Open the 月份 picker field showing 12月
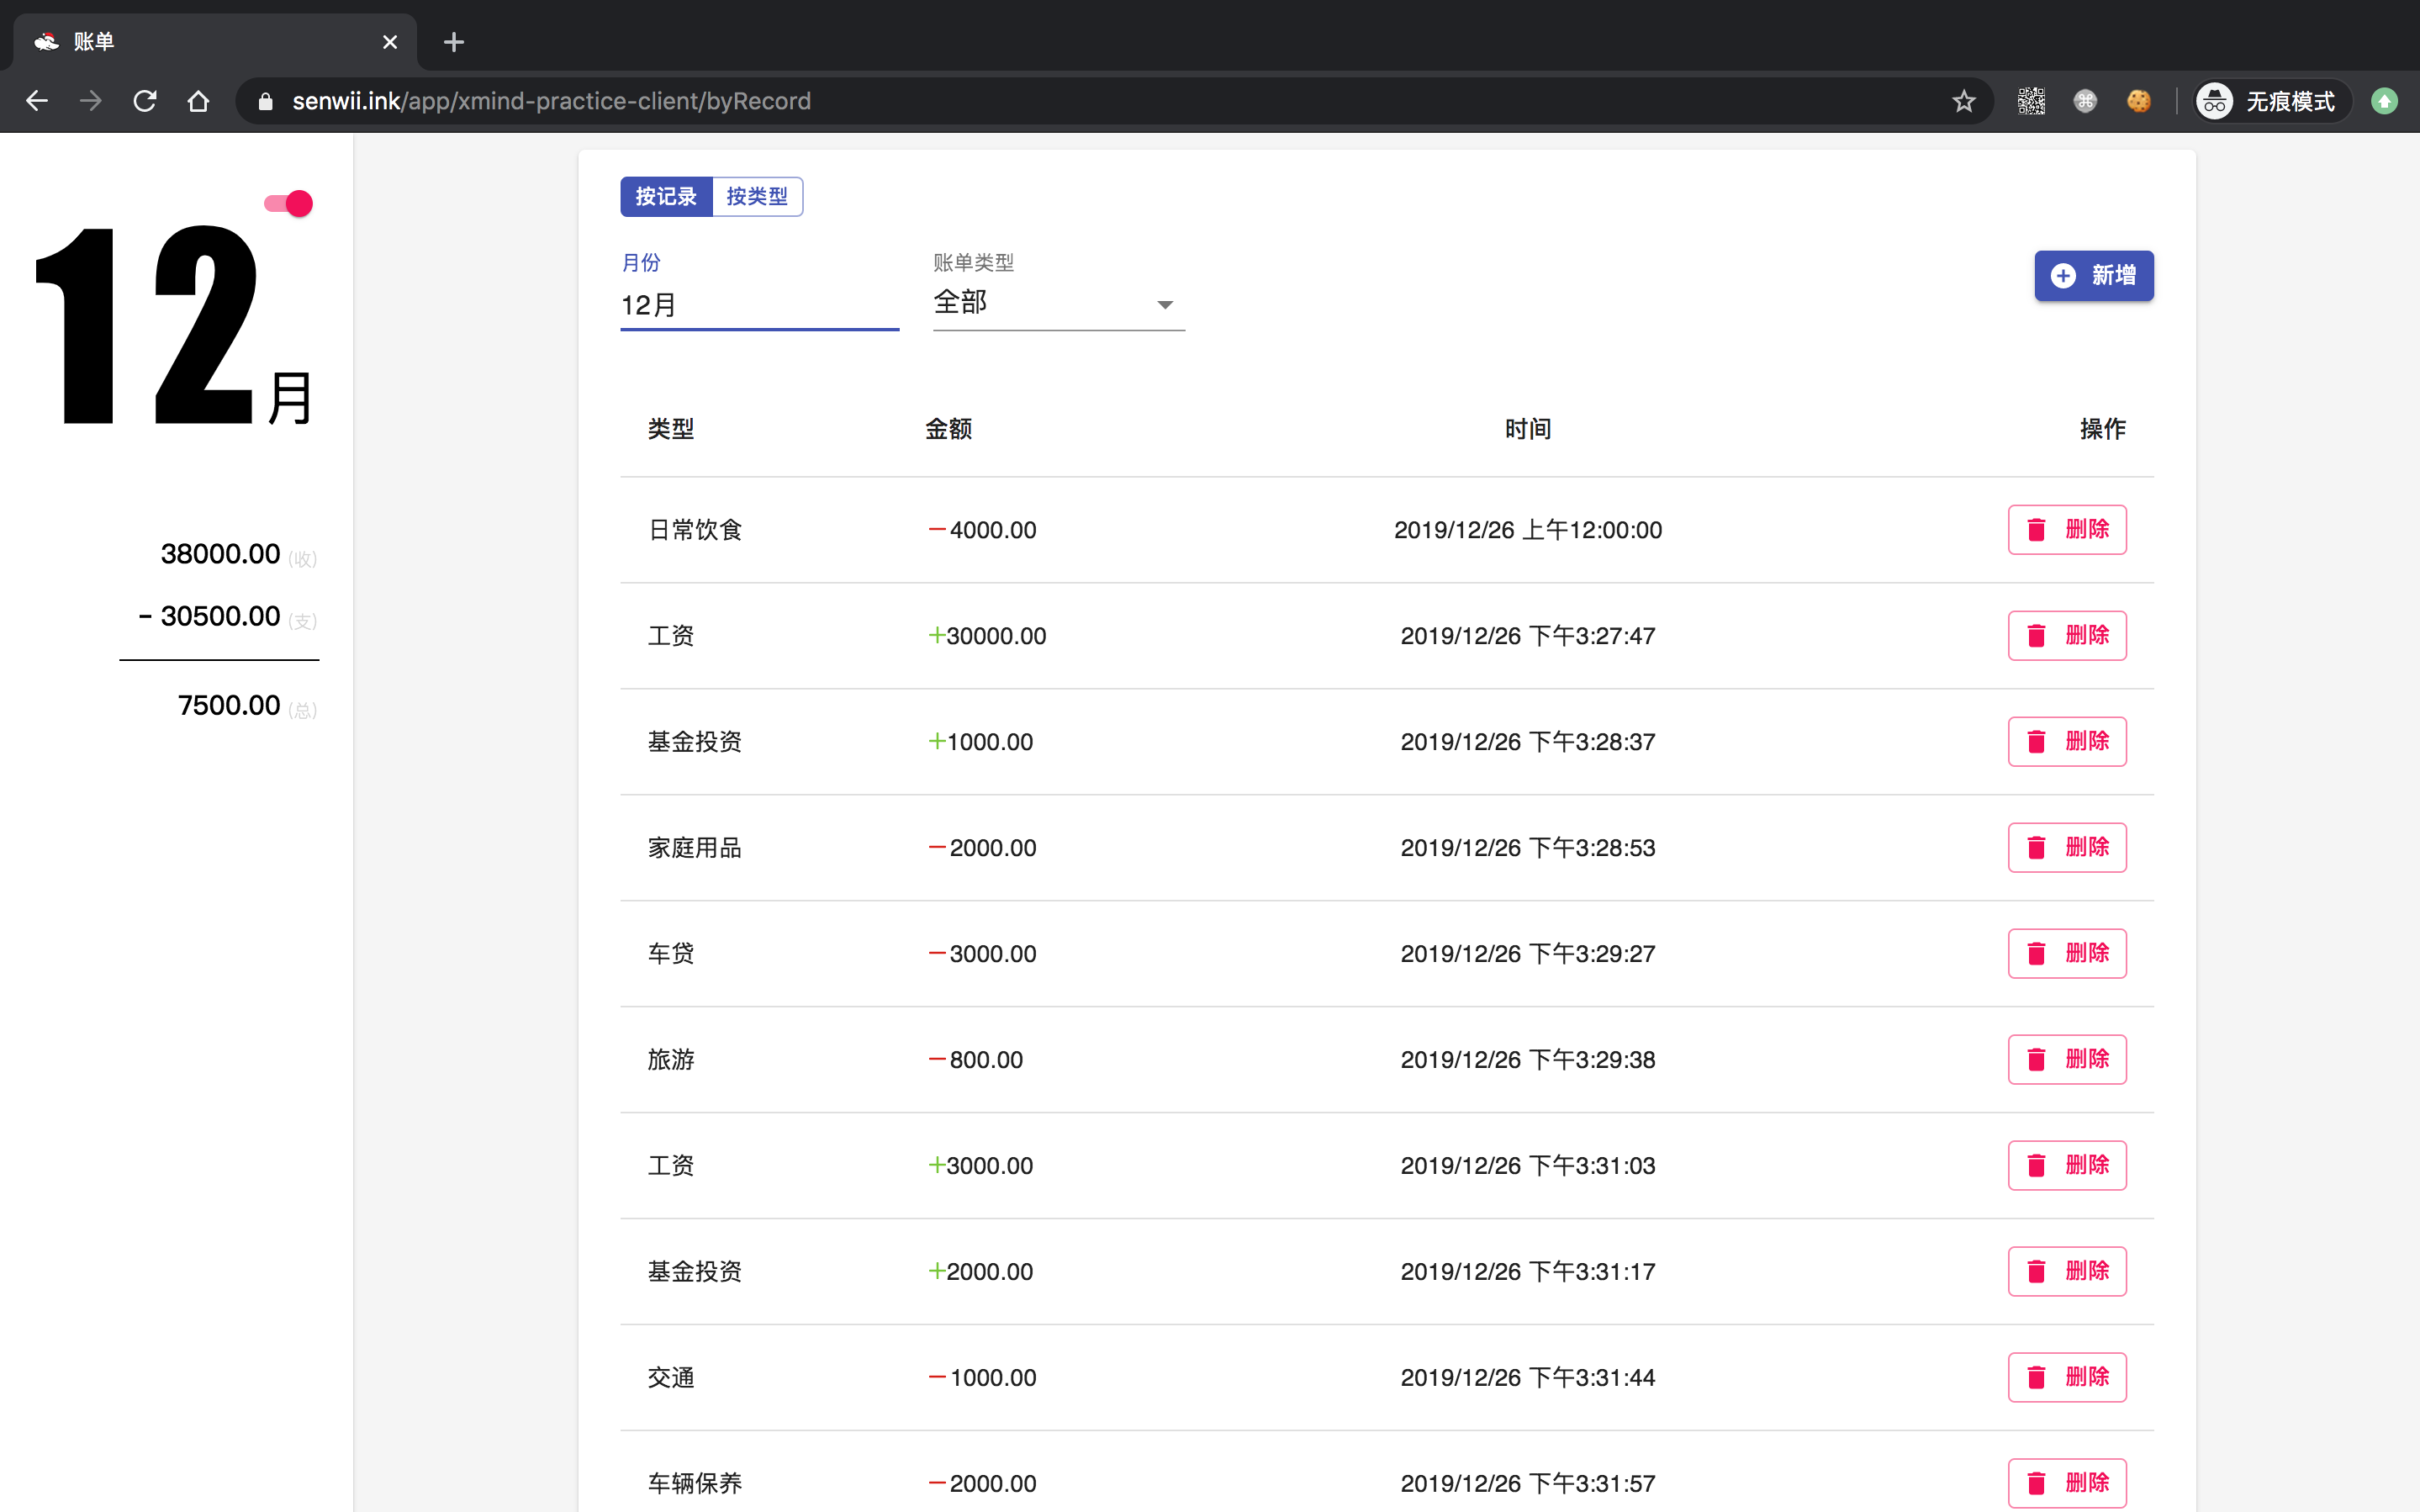2420x1512 pixels. click(758, 305)
